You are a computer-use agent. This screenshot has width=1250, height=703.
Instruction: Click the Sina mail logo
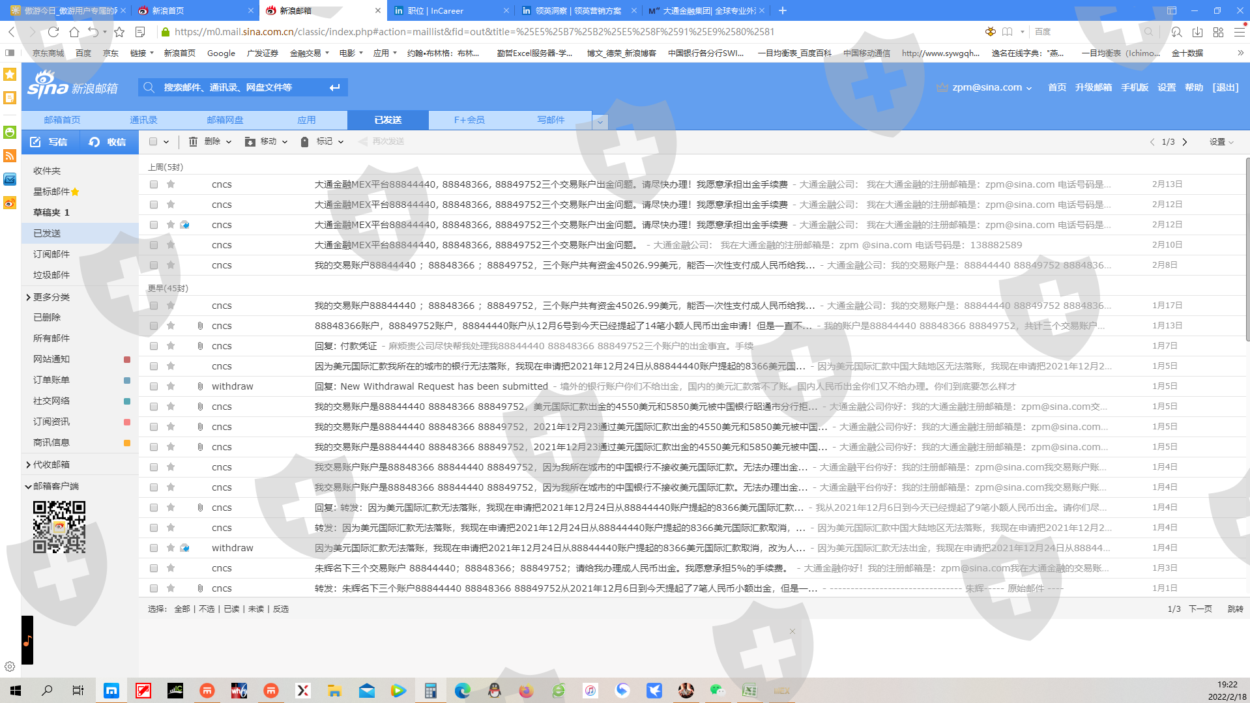tap(72, 85)
